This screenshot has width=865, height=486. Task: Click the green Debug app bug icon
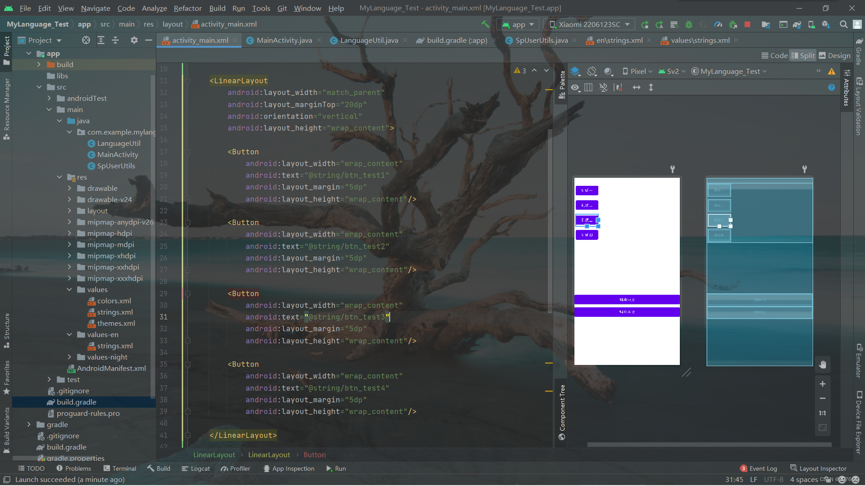click(x=688, y=24)
